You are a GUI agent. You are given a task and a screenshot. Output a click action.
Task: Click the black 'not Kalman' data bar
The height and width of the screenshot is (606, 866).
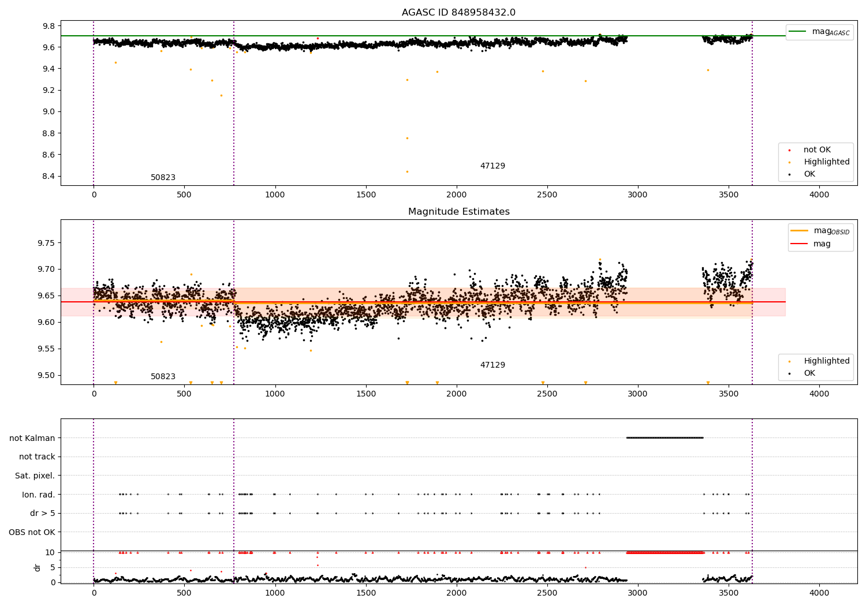pos(665,438)
